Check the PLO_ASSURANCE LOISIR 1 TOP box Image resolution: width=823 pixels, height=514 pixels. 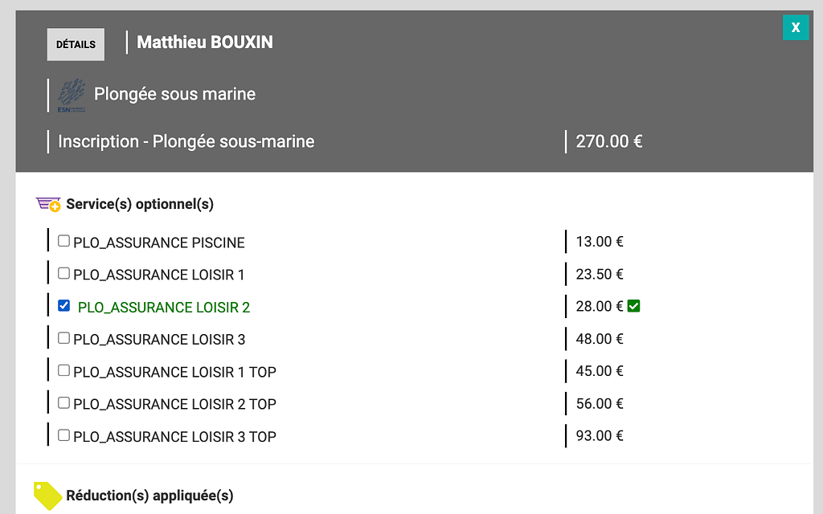pos(64,370)
